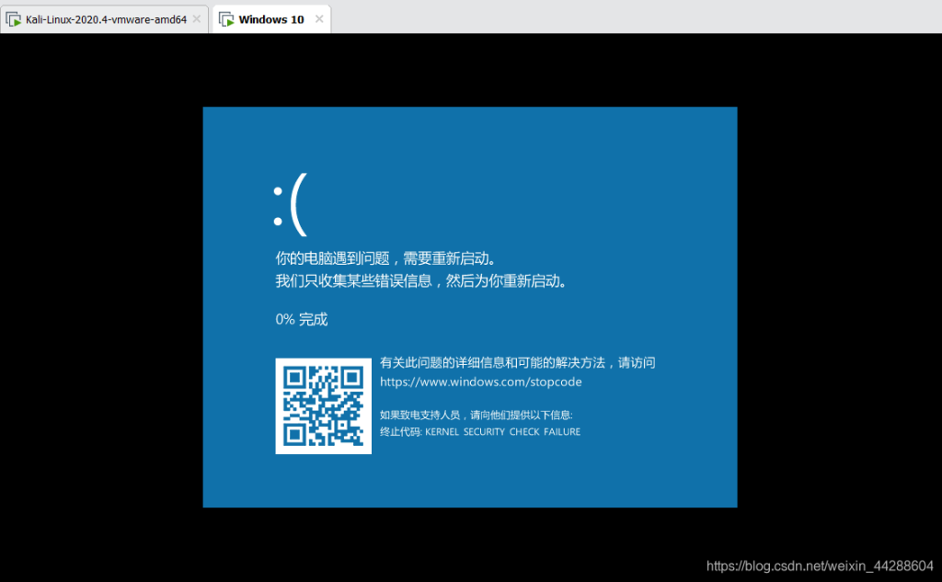Click the "你的电脑遇到问题，需要重新启动。" message
This screenshot has height=582, width=942.
[x=386, y=258]
